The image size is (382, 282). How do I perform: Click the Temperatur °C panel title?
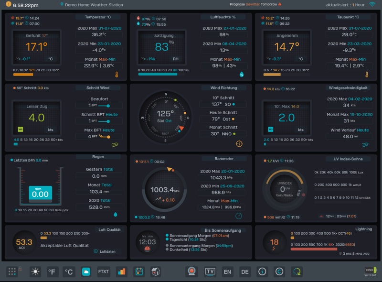click(98, 17)
